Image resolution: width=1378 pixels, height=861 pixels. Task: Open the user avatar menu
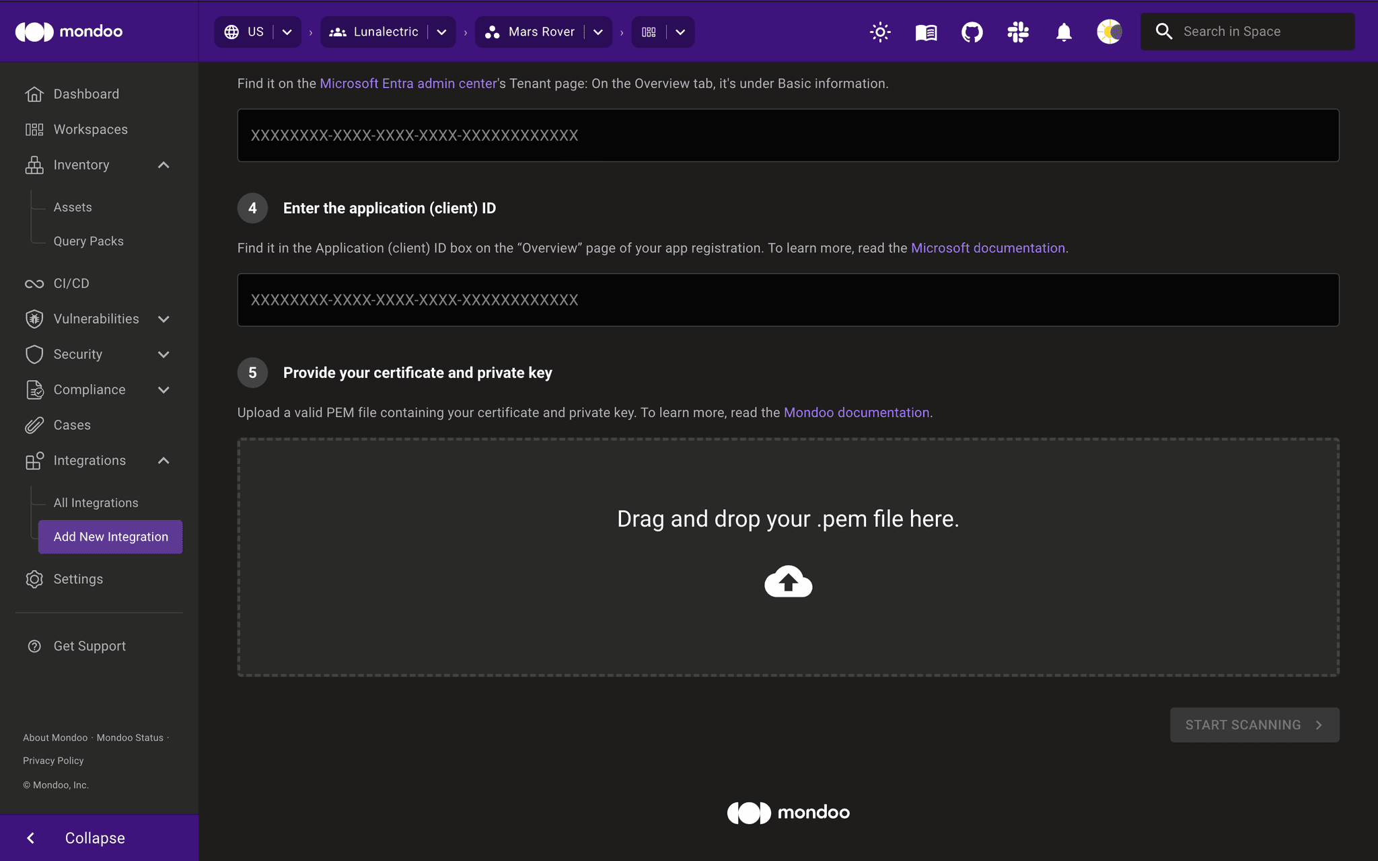[x=1109, y=32]
